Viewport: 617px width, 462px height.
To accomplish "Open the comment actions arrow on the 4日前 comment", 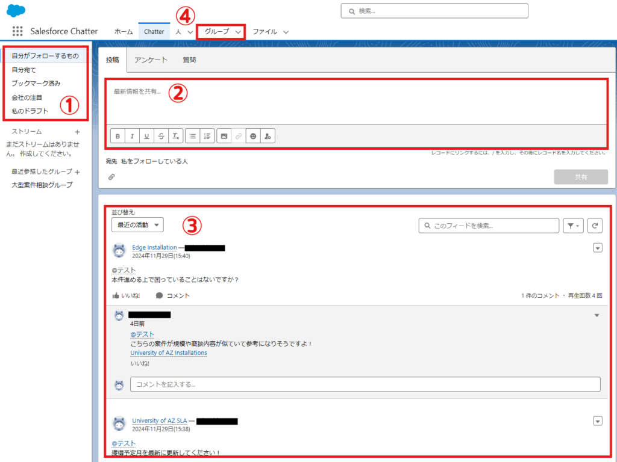I will tap(597, 315).
